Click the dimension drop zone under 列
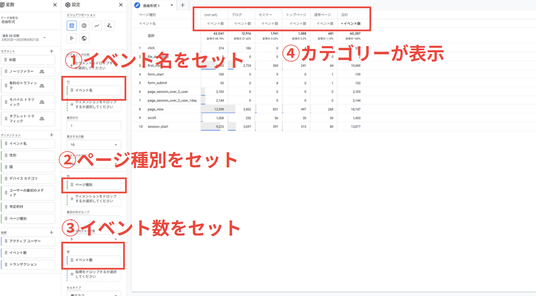Viewport: 536px width, 296px height. click(x=94, y=199)
